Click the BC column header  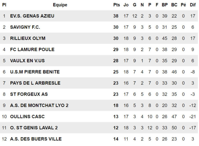tap(174, 5)
